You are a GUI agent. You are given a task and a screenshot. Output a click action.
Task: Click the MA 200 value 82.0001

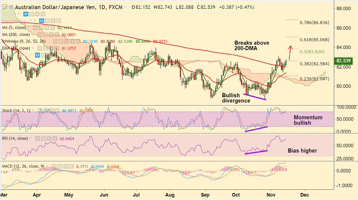tap(69, 34)
